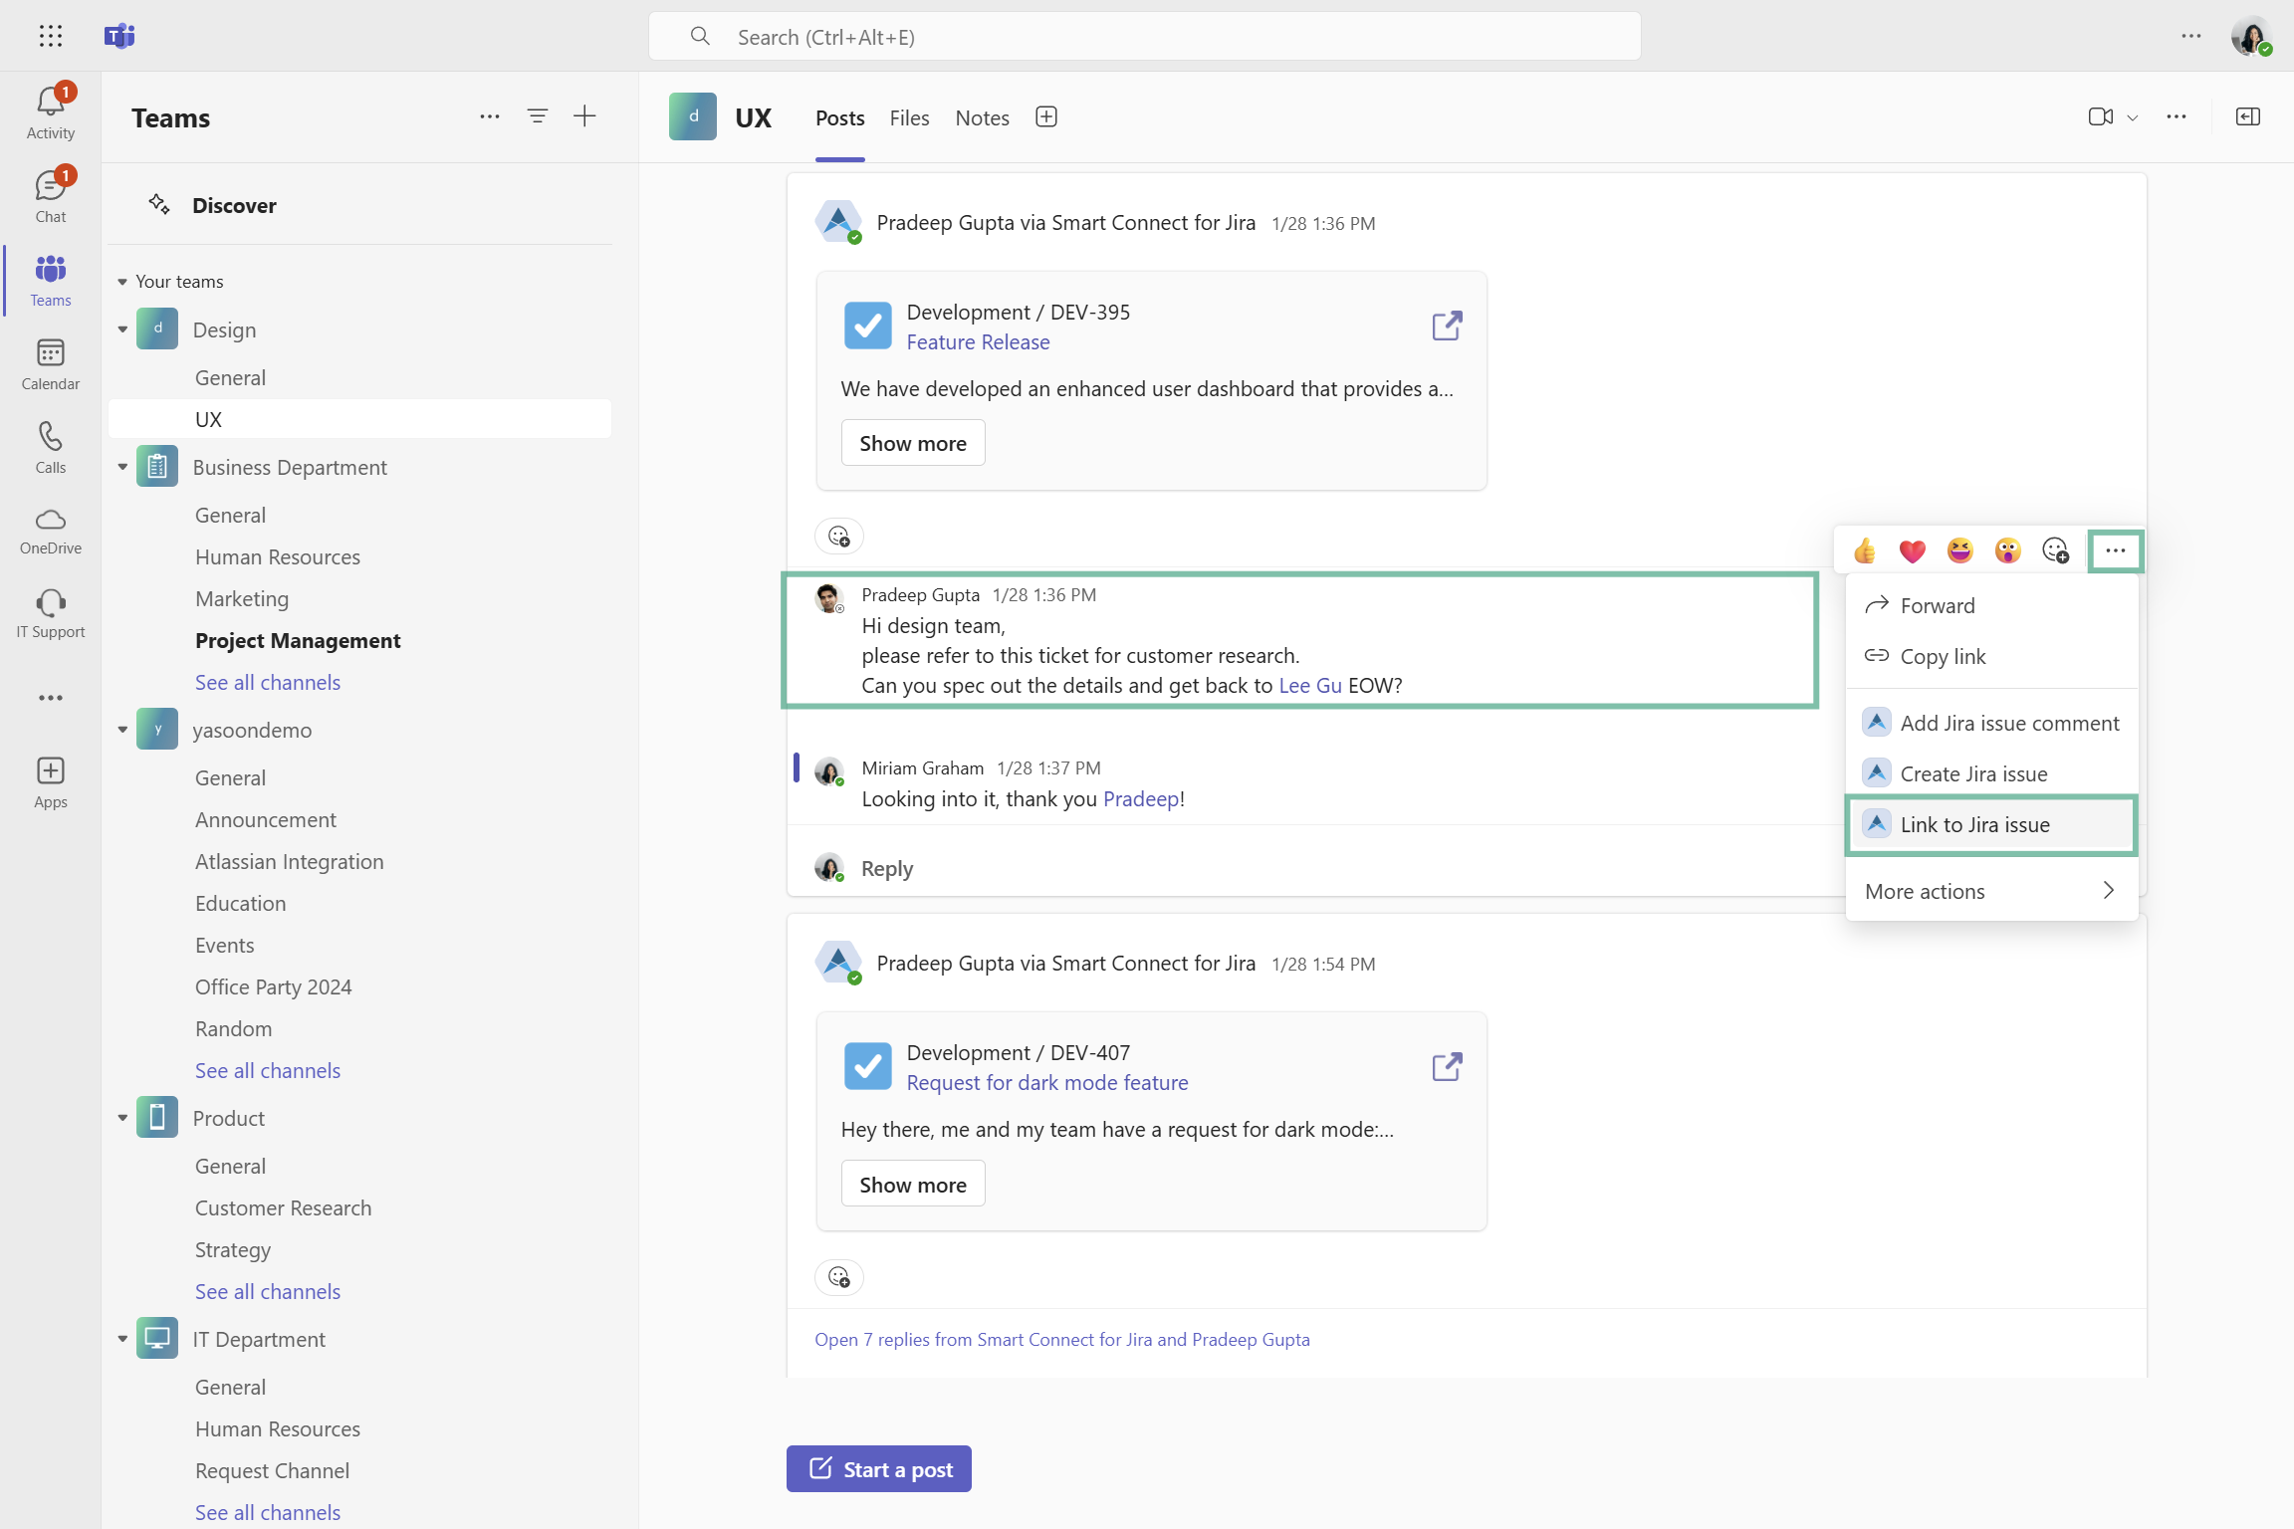Open the Feature Release issue link
Image resolution: width=2294 pixels, height=1529 pixels.
point(978,341)
